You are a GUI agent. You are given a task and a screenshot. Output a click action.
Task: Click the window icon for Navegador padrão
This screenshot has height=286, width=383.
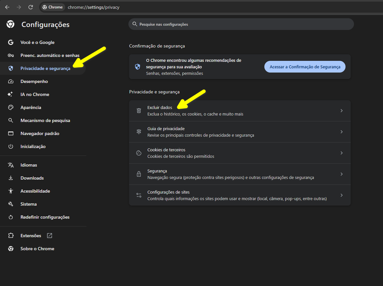pyautogui.click(x=11, y=133)
